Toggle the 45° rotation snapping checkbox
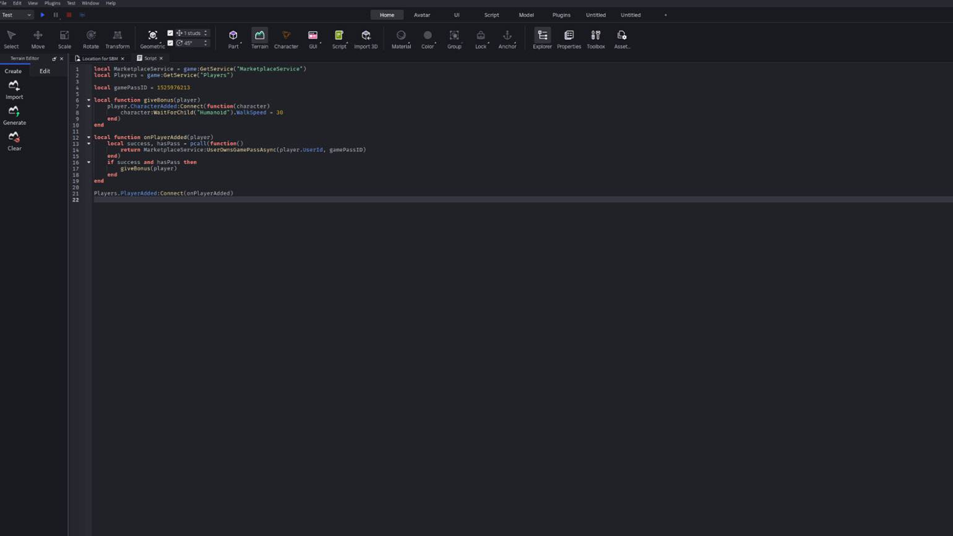This screenshot has width=953, height=536. pos(170,43)
